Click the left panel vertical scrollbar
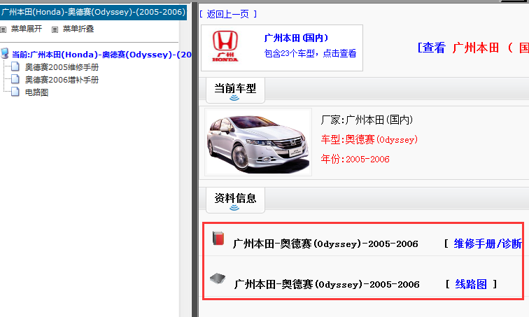 pos(185,169)
